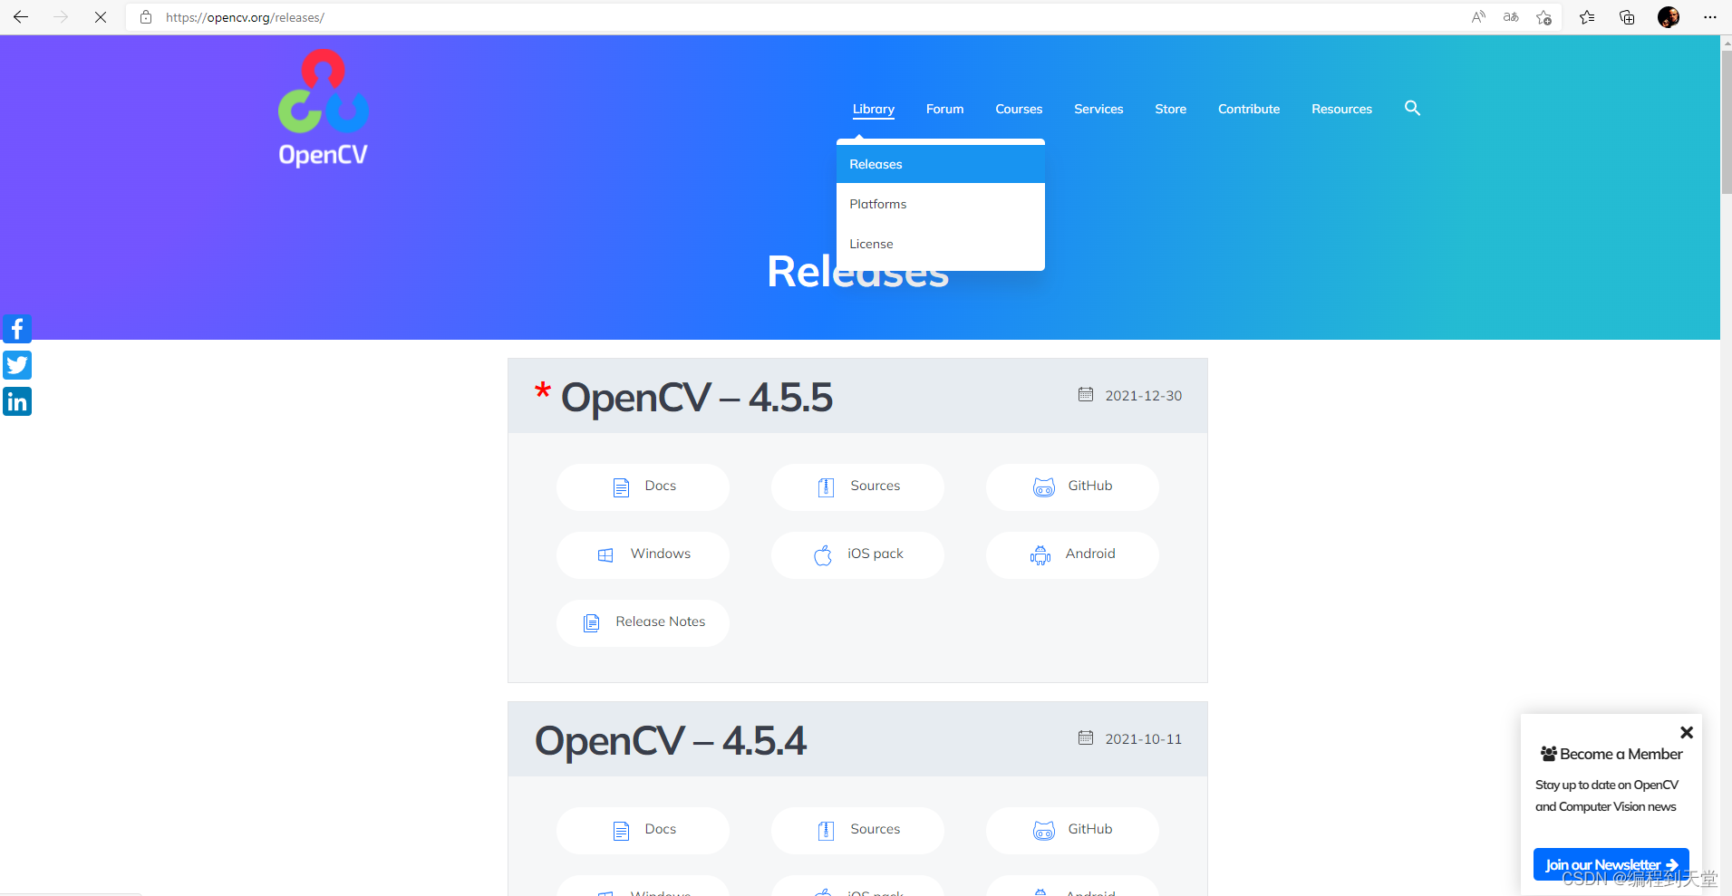Click the browser forward arrow
1732x896 pixels.
(x=61, y=17)
